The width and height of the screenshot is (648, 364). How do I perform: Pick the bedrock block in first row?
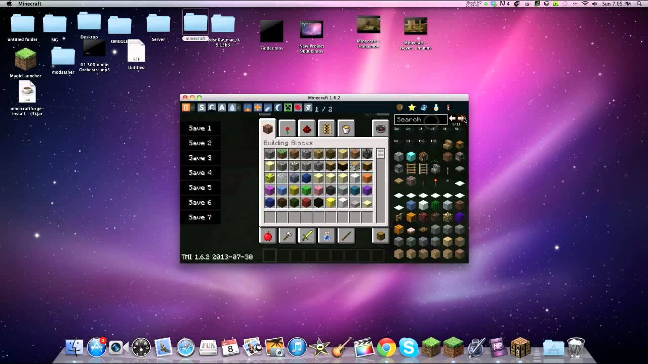pyautogui.click(x=367, y=154)
